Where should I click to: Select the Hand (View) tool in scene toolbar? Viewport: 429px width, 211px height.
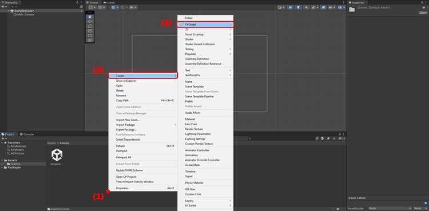[90, 17]
